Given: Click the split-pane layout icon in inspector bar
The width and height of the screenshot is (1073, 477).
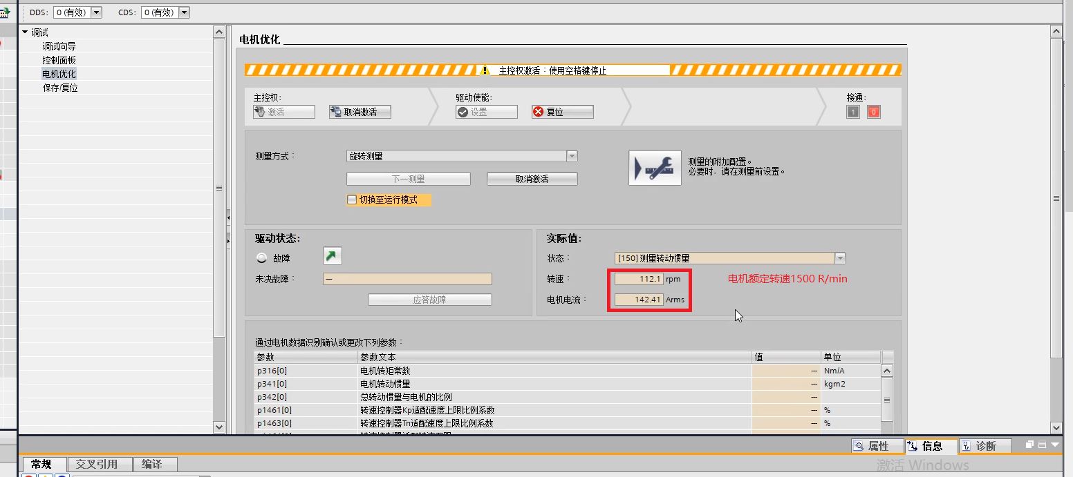Looking at the screenshot, I should pyautogui.click(x=1041, y=445).
